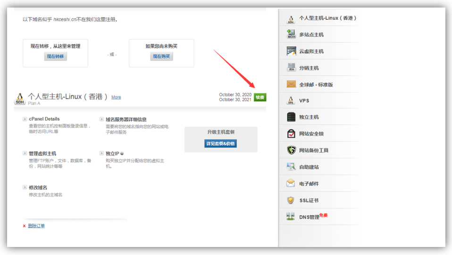452x255 pixels.
Task: Click the October 30, 2021 expiry date
Action: (235, 99)
